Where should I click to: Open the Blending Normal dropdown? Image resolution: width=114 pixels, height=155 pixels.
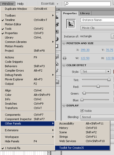[x=97, y=117]
